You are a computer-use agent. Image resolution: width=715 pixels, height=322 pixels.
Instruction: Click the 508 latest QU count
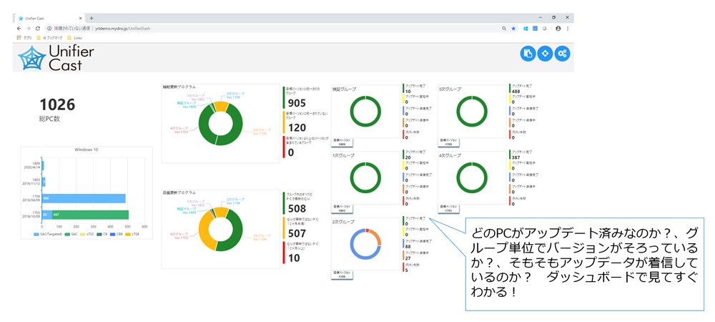point(297,209)
